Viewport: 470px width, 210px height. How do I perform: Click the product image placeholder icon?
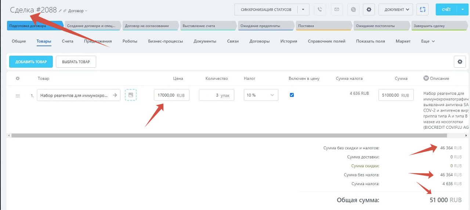pos(131,95)
